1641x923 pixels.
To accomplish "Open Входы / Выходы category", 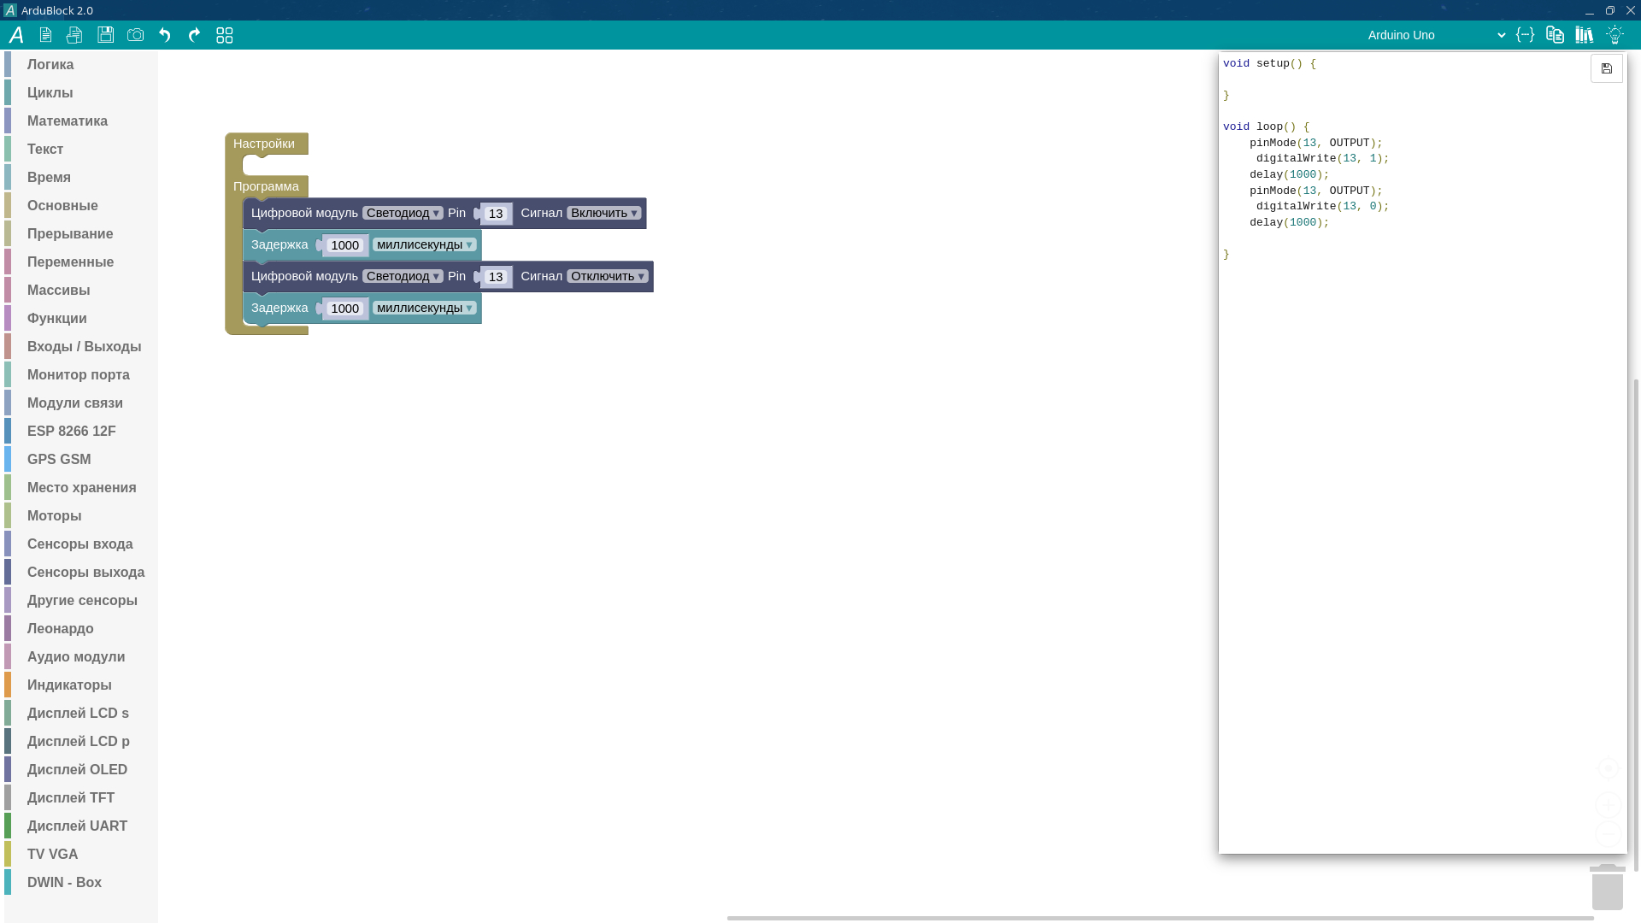I will [x=80, y=346].
